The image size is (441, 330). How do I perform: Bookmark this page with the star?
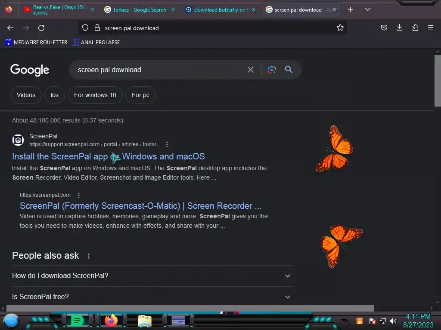340,28
